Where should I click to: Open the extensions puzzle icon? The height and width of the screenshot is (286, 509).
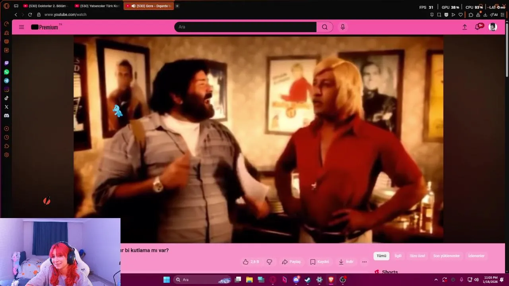(x=471, y=15)
